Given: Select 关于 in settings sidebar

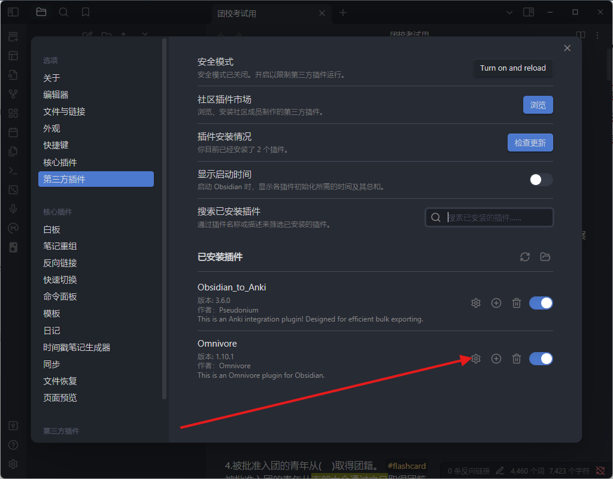Looking at the screenshot, I should point(96,78).
